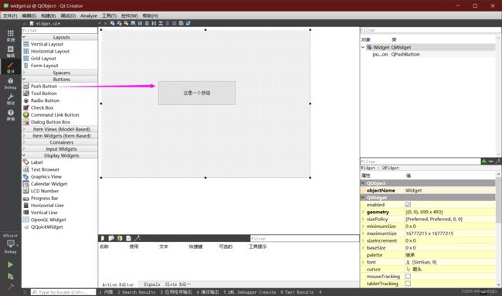This screenshot has height=296, width=502.
Task: Open the 帮助(H) menu
Action: pyautogui.click(x=150, y=15)
